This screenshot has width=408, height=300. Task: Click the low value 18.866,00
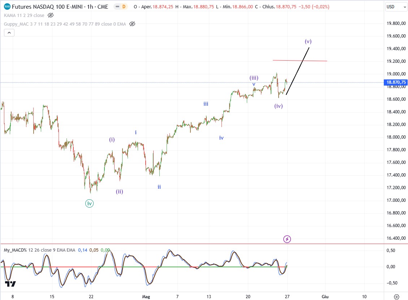click(x=242, y=7)
